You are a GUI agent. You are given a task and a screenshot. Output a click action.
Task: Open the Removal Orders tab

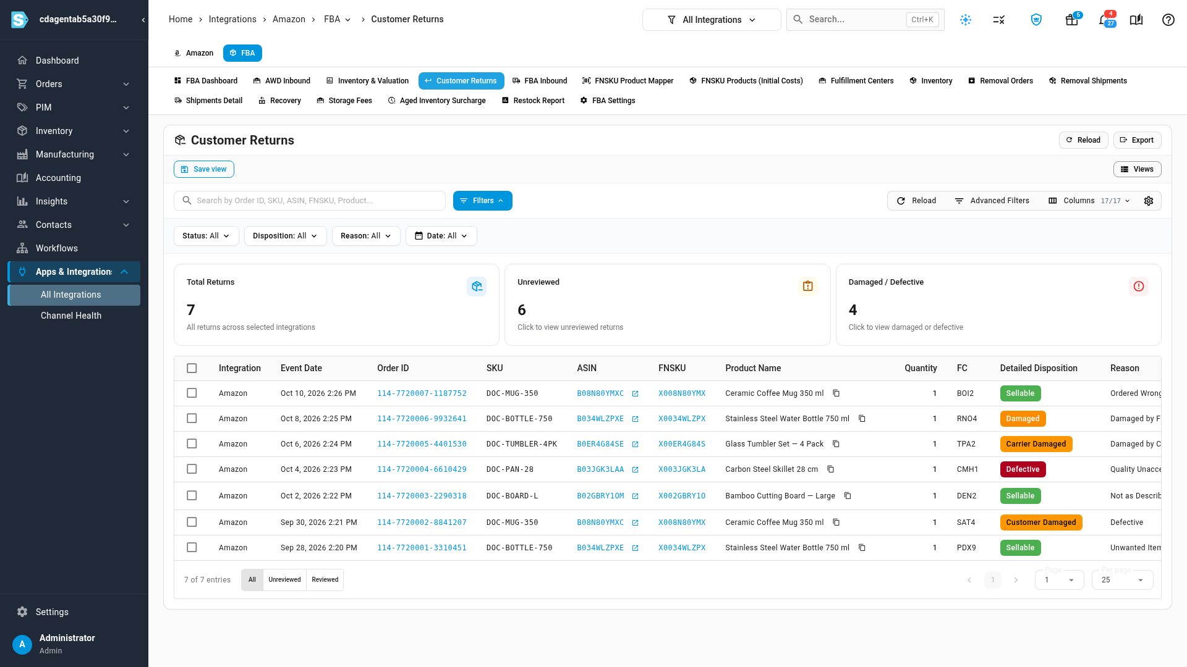pyautogui.click(x=1000, y=81)
